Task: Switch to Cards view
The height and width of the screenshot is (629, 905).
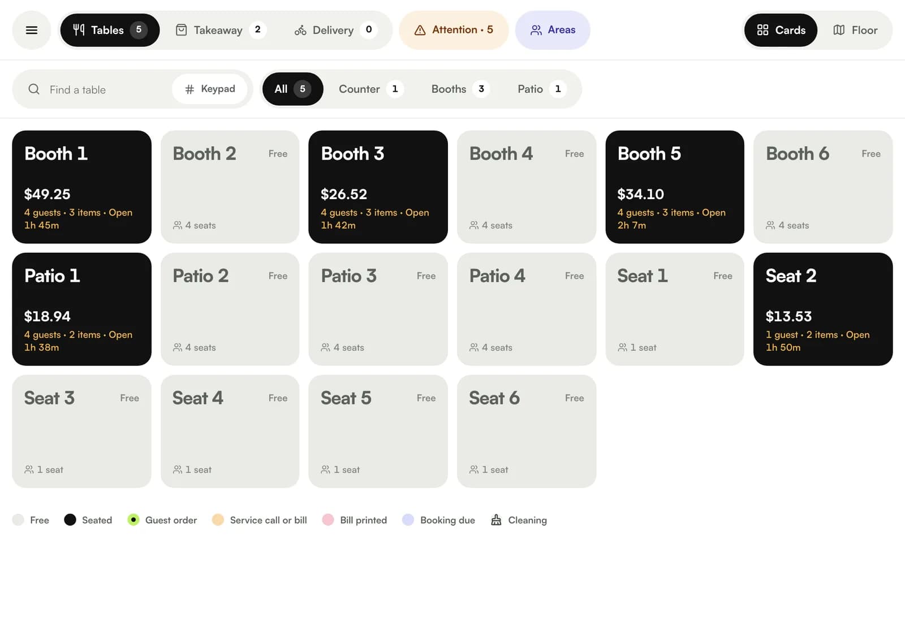Action: 781,30
